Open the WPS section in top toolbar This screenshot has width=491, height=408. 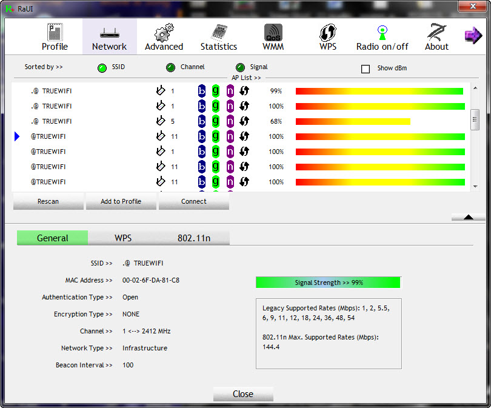pos(328,37)
